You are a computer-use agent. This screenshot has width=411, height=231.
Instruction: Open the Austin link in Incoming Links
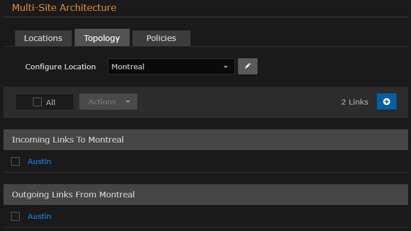coord(39,162)
